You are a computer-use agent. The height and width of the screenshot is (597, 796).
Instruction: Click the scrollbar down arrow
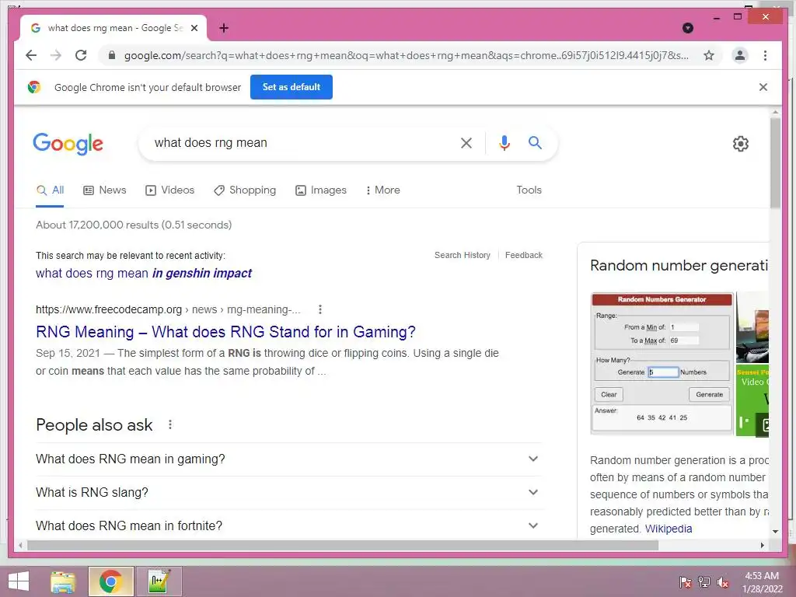tap(775, 532)
